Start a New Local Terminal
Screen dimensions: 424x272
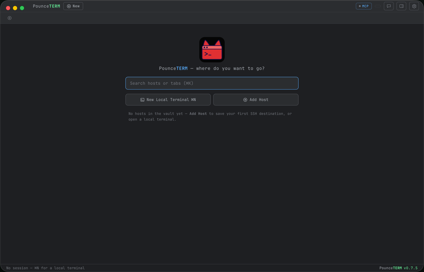click(x=168, y=100)
